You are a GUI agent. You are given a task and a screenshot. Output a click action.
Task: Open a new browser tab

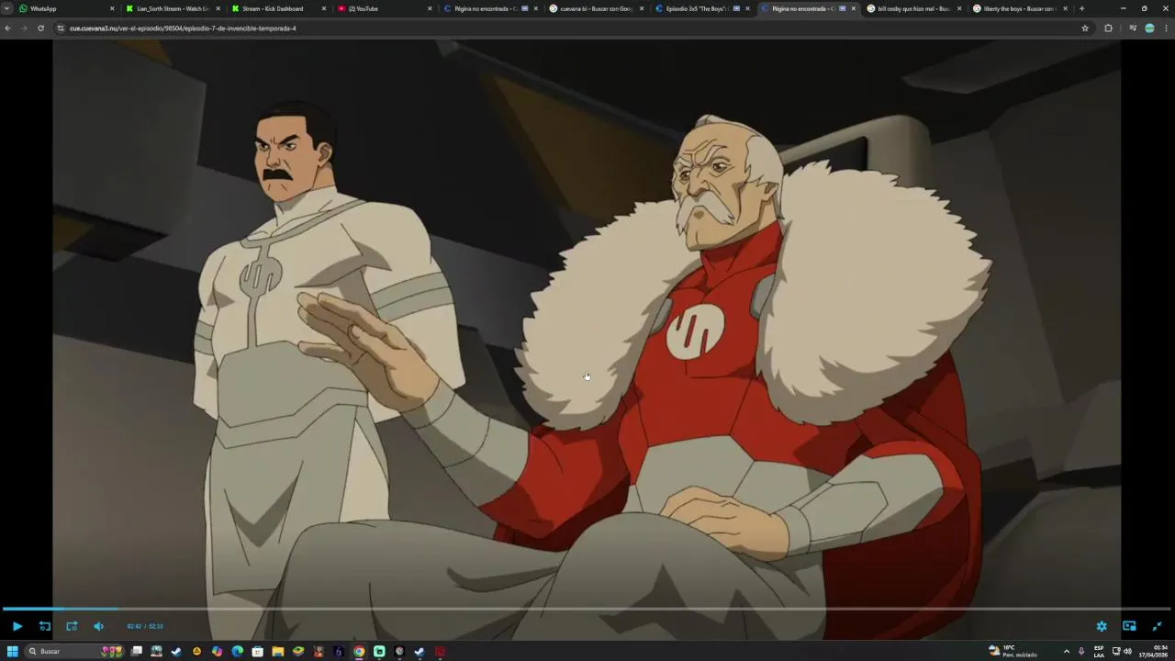[1081, 8]
